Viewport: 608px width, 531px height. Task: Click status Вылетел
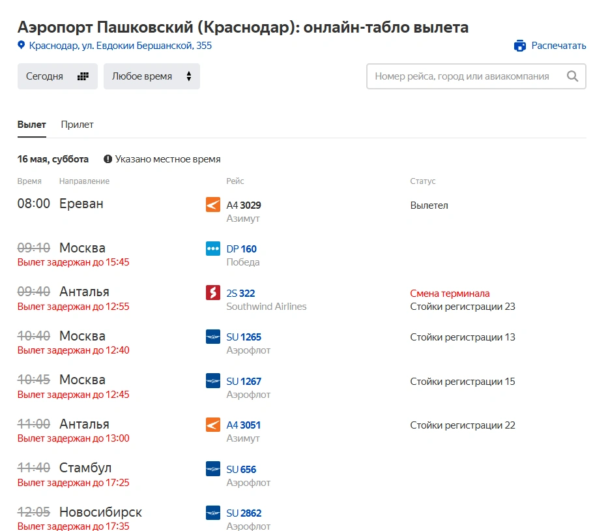[429, 205]
